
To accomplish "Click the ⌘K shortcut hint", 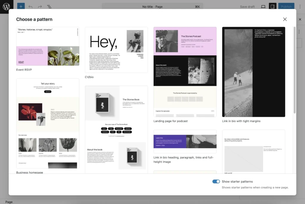I will tap(197, 7).
